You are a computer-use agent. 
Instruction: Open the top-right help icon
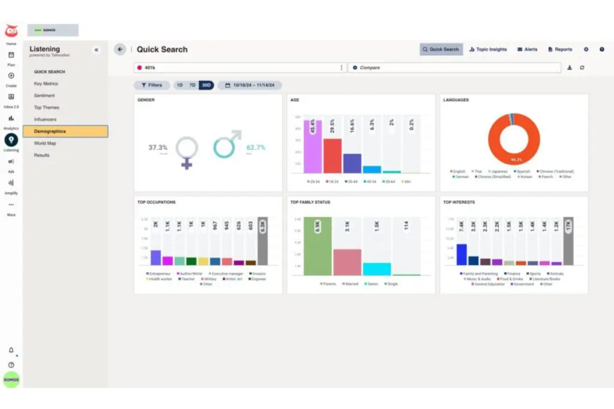(602, 49)
